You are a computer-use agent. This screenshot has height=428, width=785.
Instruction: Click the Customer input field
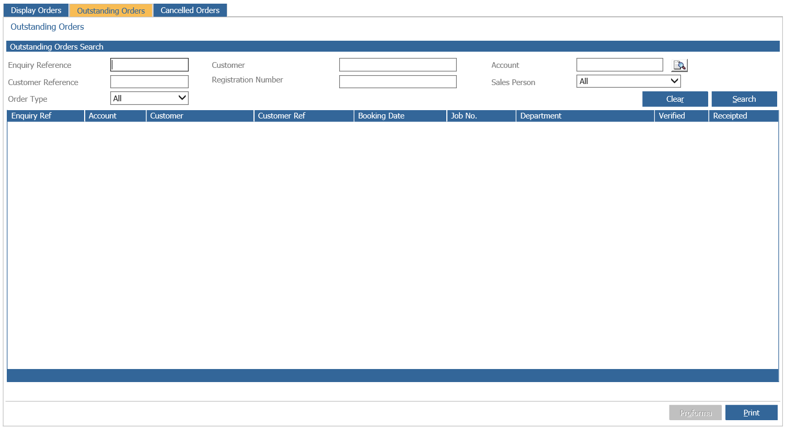(x=398, y=64)
